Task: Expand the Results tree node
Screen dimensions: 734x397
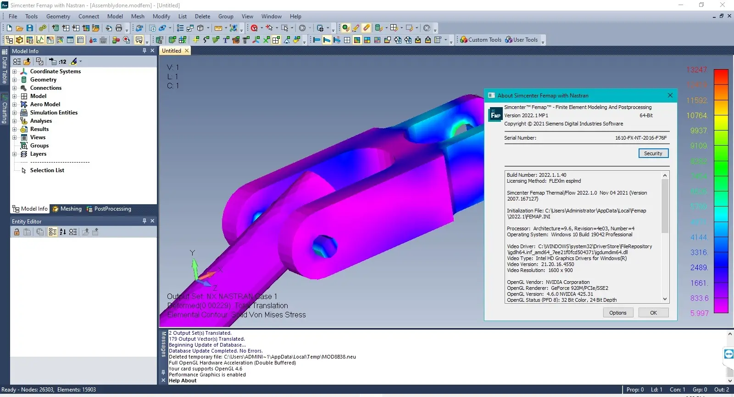Action: (14, 129)
